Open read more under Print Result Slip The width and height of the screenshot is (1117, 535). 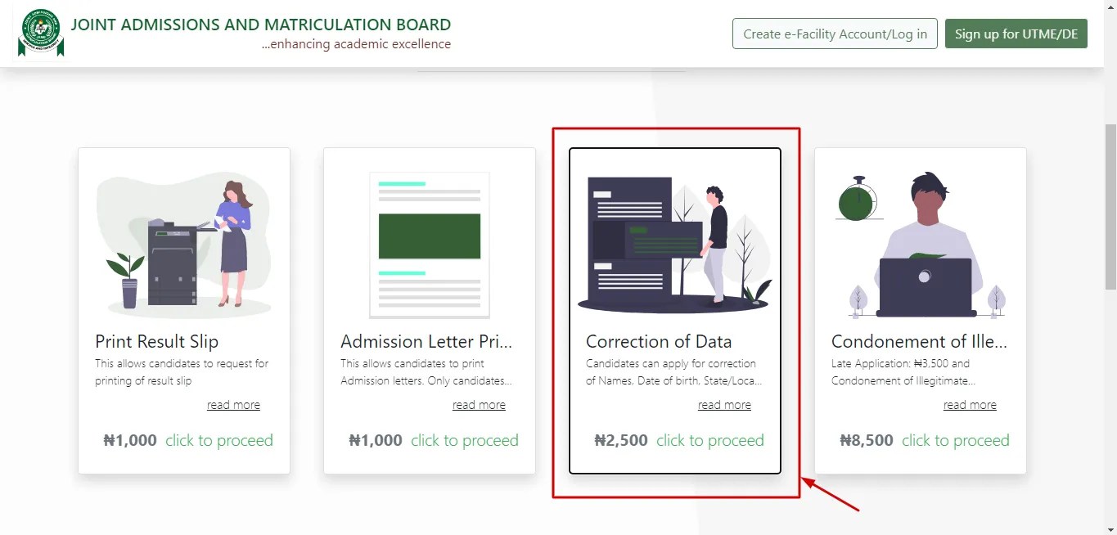(233, 404)
